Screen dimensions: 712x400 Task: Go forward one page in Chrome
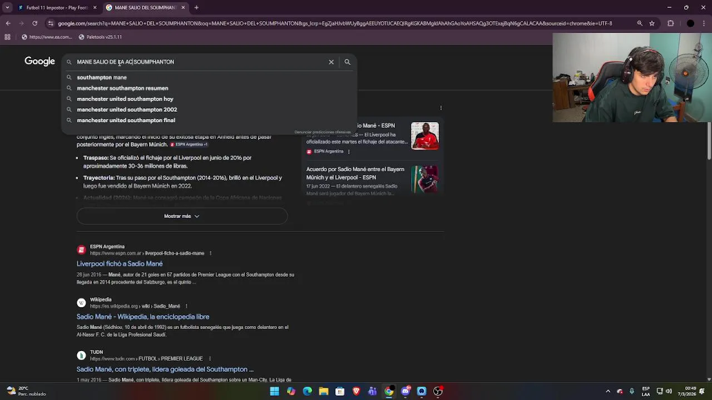coord(21,23)
